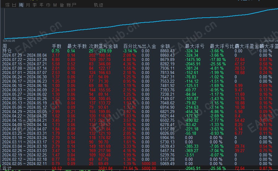Sort by the 最大手数 column header
Screen dimensions: 278x171
tap(77, 46)
